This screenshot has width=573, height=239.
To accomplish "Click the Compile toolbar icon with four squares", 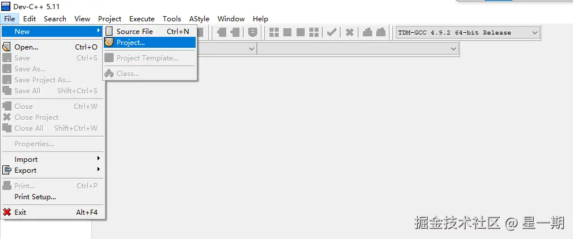I will (x=274, y=32).
